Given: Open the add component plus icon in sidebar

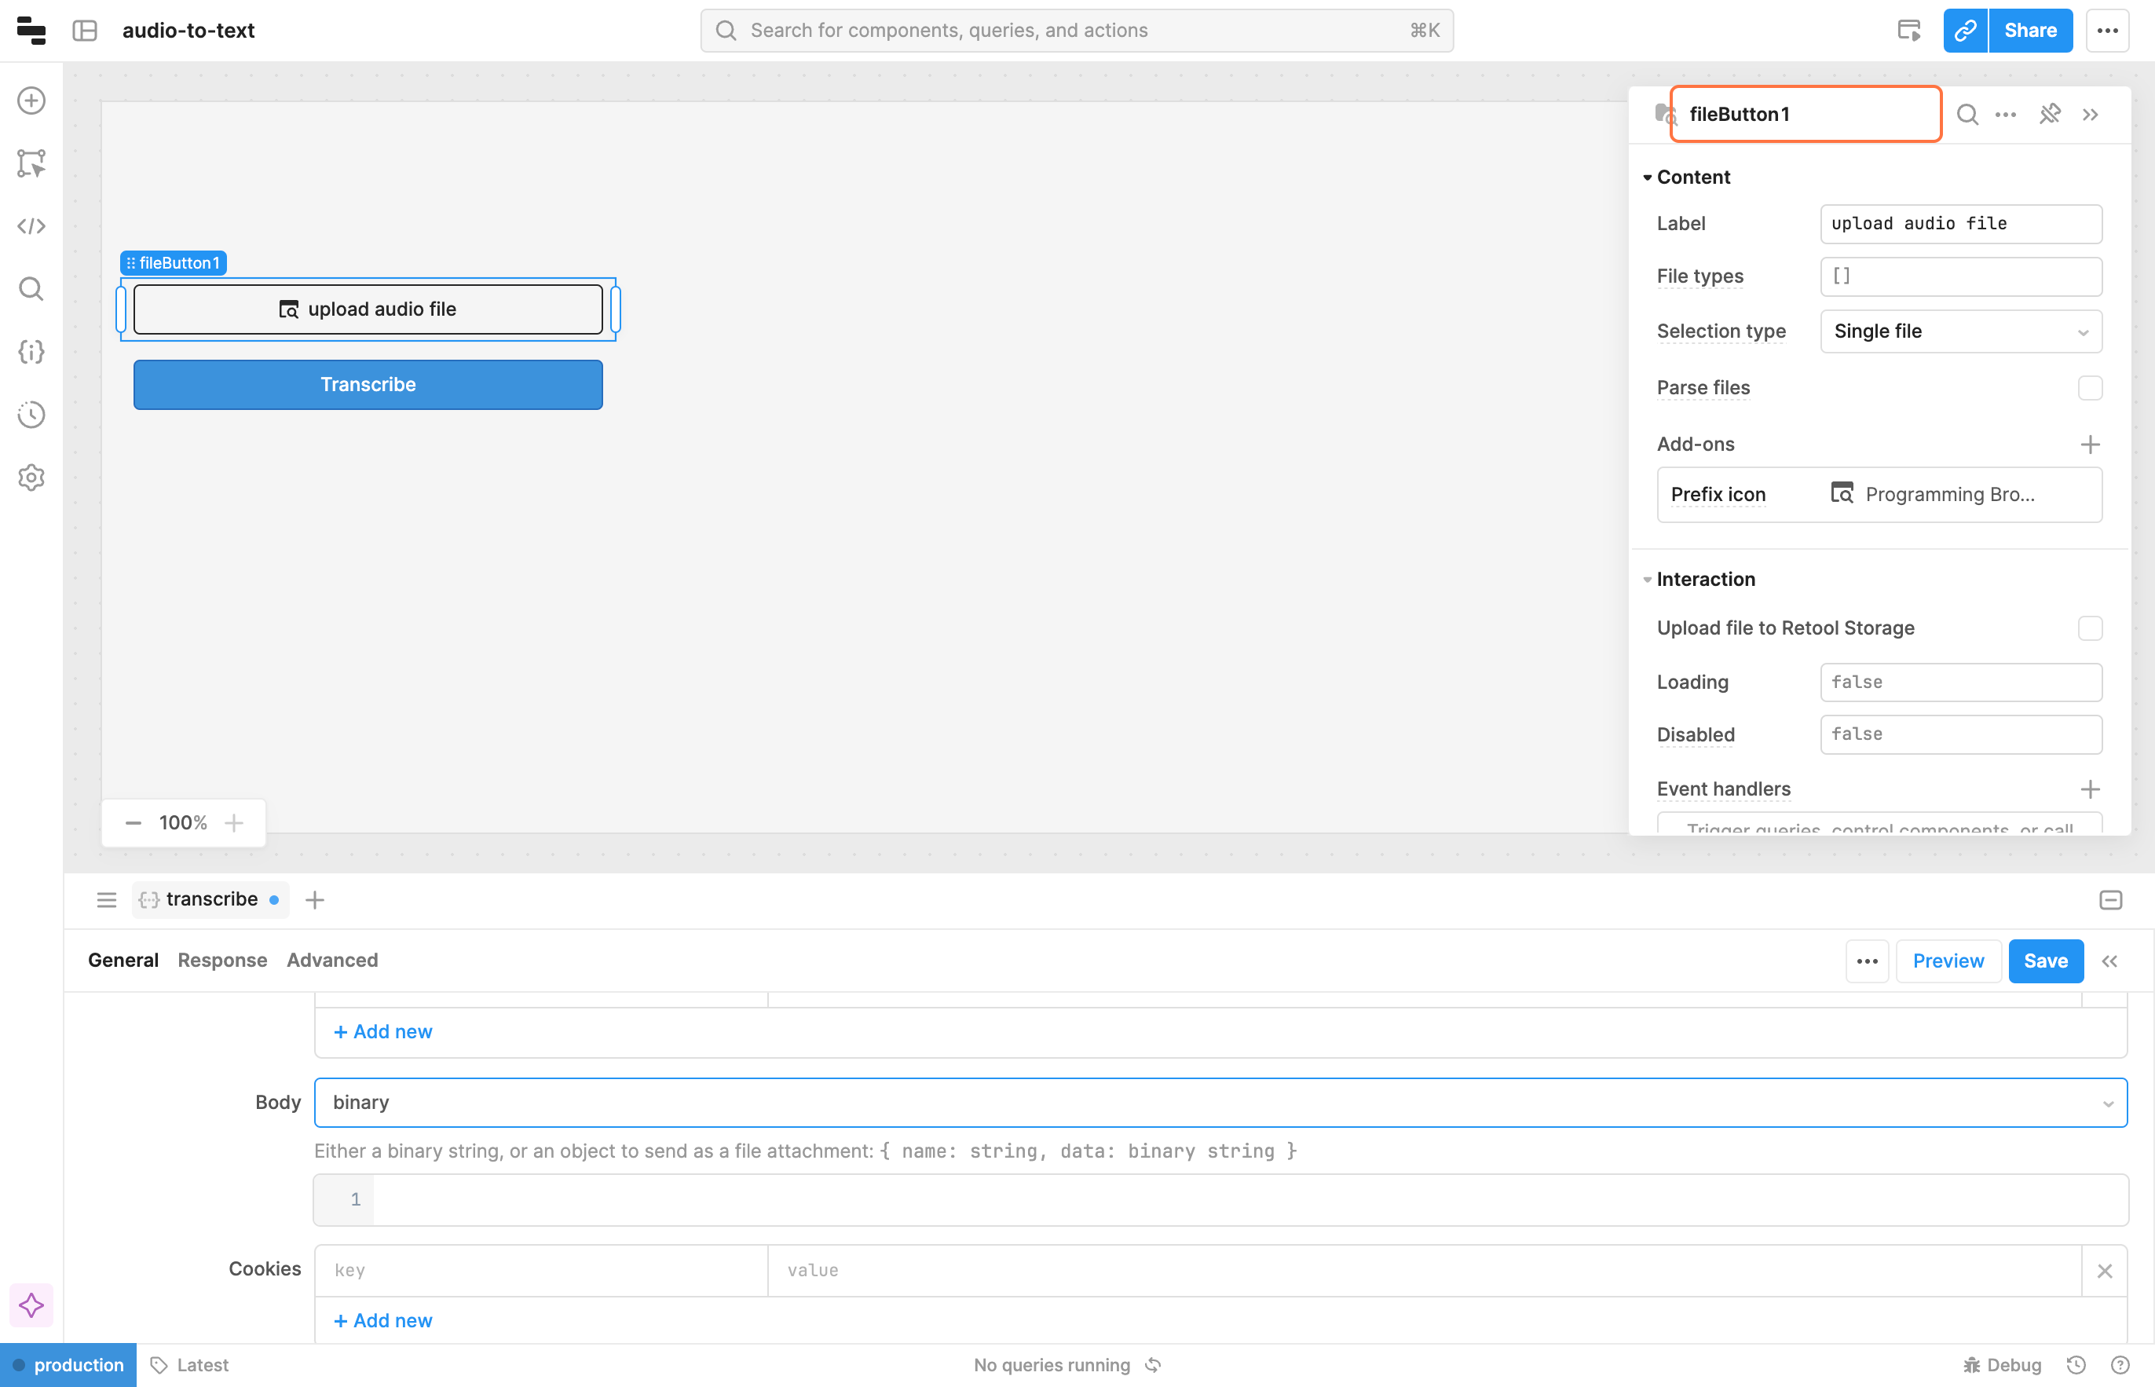Looking at the screenshot, I should coord(31,100).
